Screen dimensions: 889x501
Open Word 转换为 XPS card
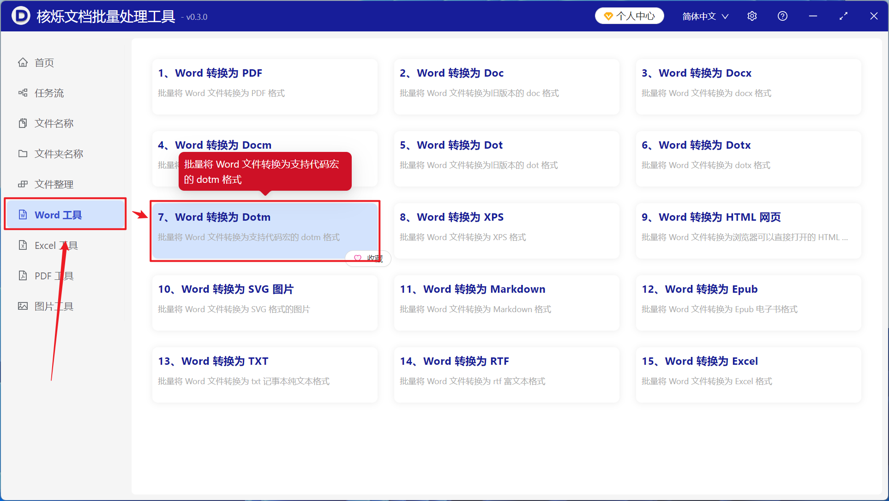[x=506, y=231]
